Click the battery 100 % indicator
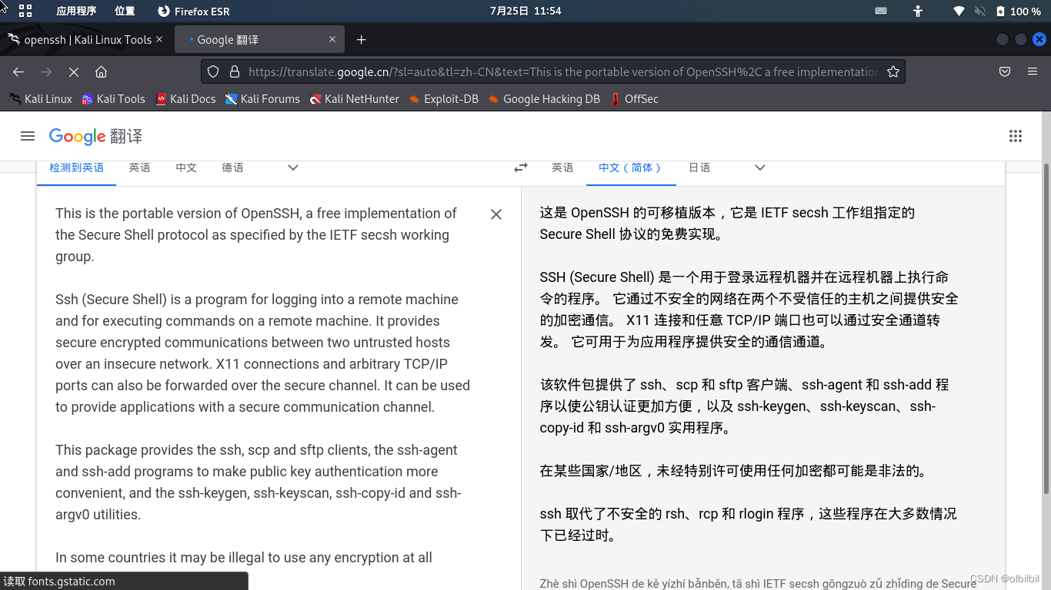This screenshot has width=1051, height=590. coord(1018,11)
